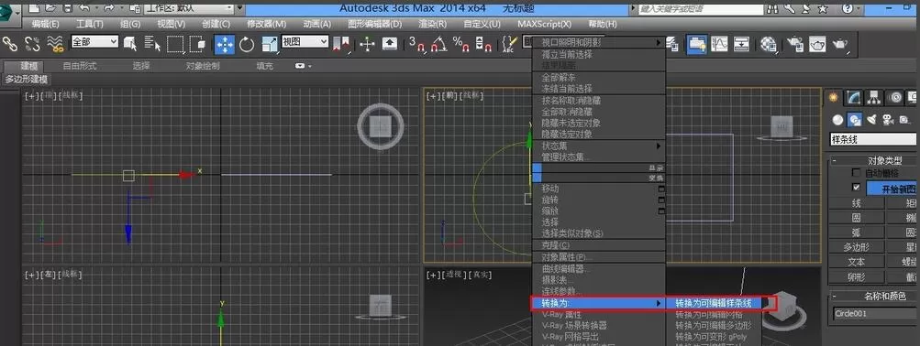920x346 pixels.
Task: Choose 克隆(C) from the context menu
Action: coord(598,244)
